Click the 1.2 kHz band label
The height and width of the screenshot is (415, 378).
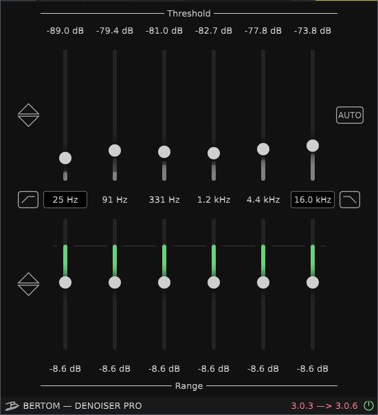[x=214, y=199]
